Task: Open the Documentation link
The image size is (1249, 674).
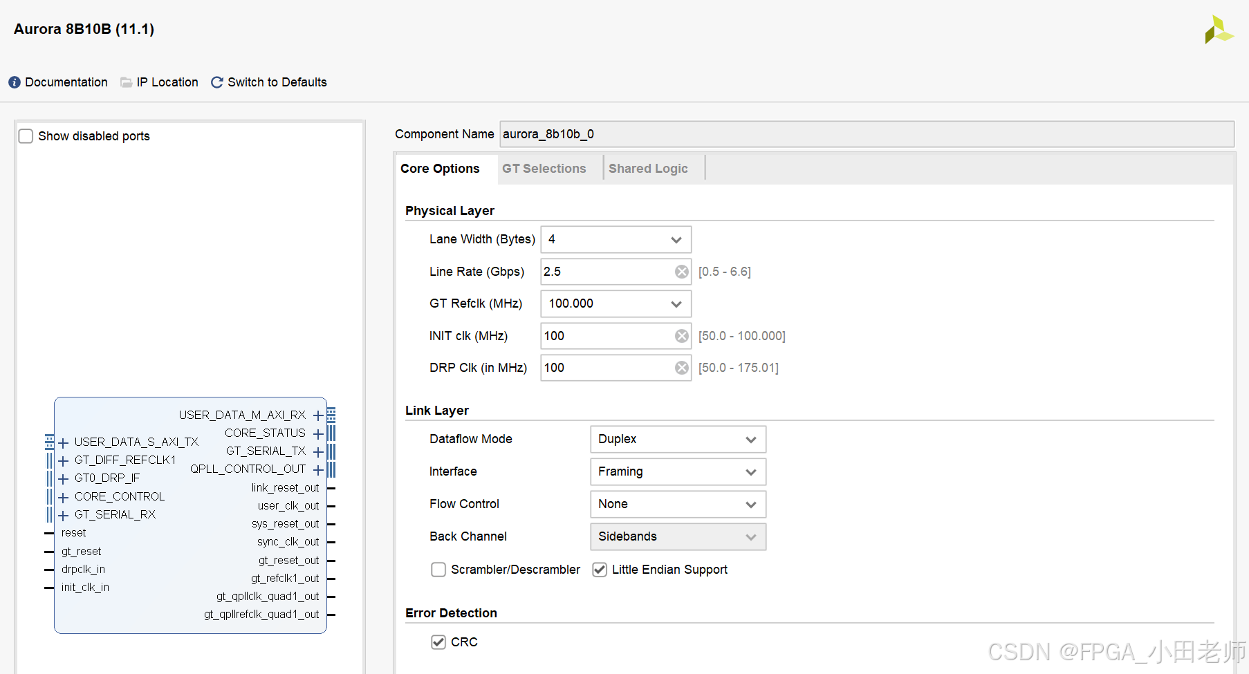Action: click(66, 82)
